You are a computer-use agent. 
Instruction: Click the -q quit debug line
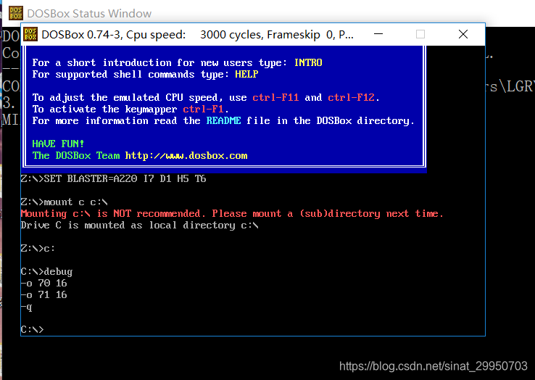pyautogui.click(x=26, y=307)
